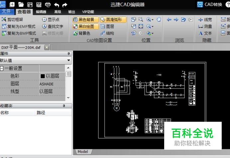Screen dimensions: 230x158
Task: Click the 图层 ASHADE value
Action: pos(47,84)
